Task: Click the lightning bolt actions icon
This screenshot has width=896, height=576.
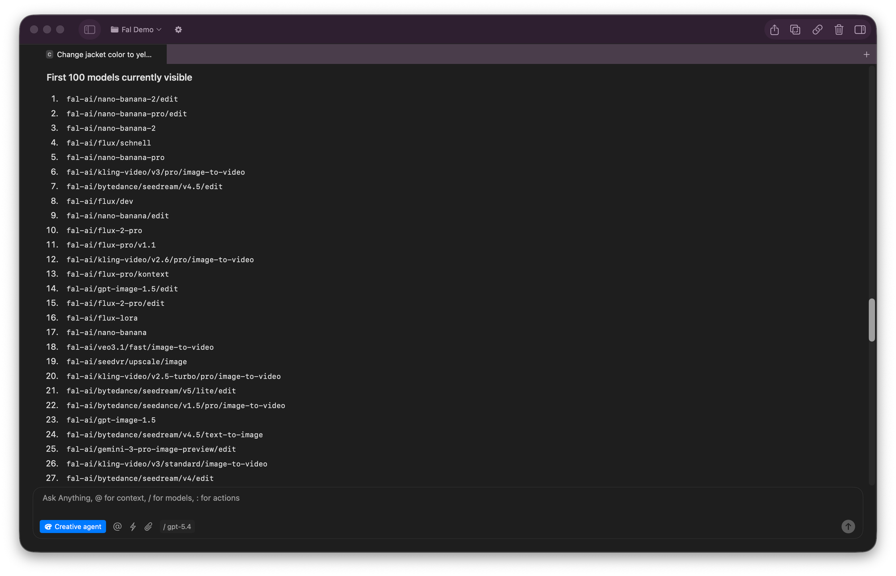Action: [133, 527]
